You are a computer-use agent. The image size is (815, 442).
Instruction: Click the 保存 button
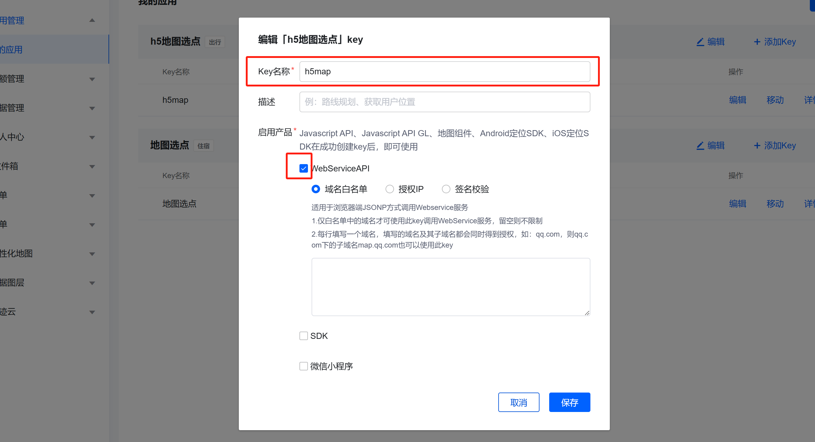click(569, 402)
